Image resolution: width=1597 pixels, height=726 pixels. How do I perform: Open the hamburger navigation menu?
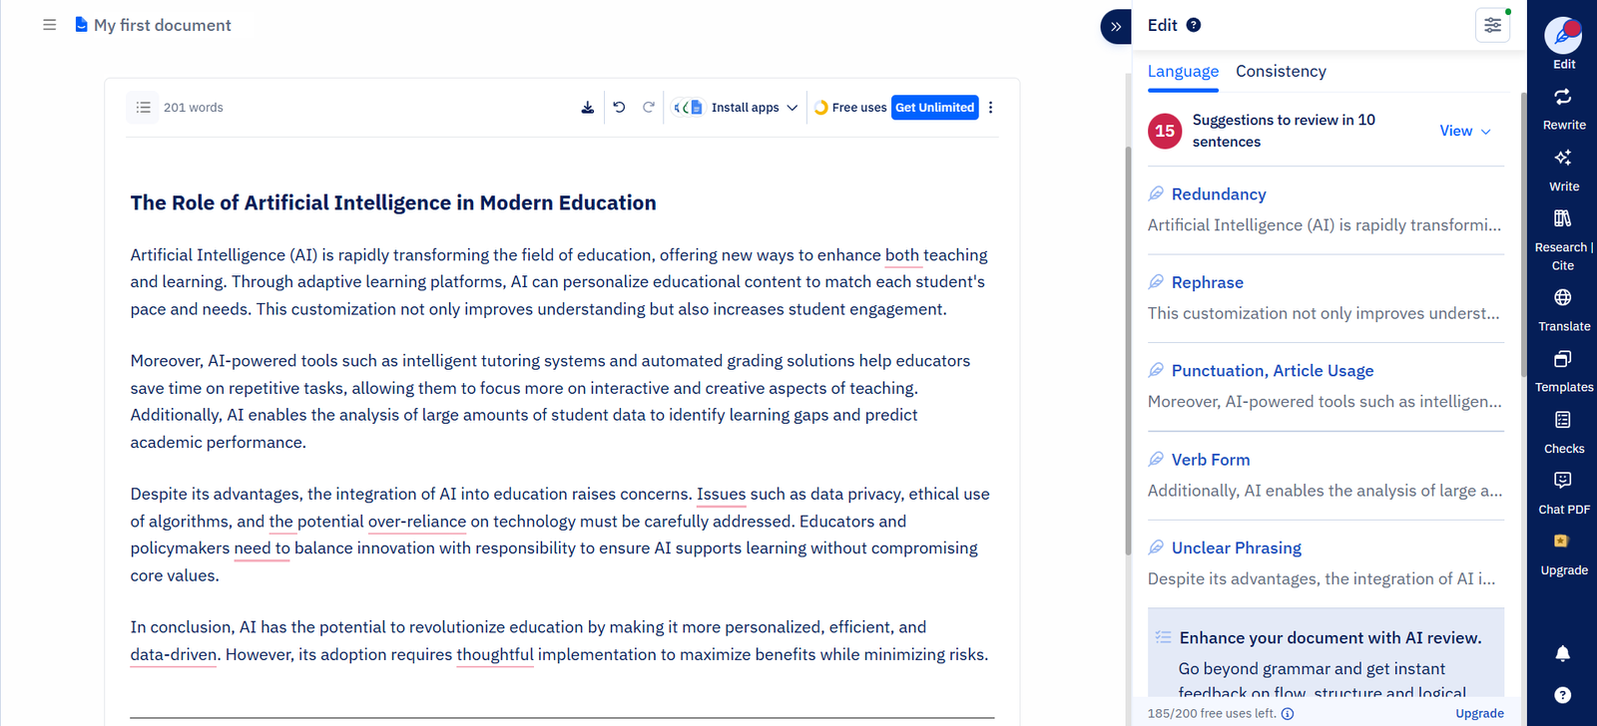(49, 25)
